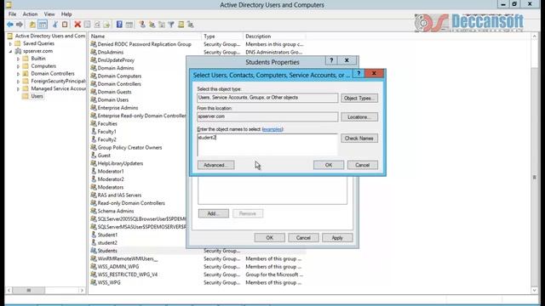Collapse the spserver.com domain node
Viewport: 545px width, 306px height.
click(x=10, y=51)
